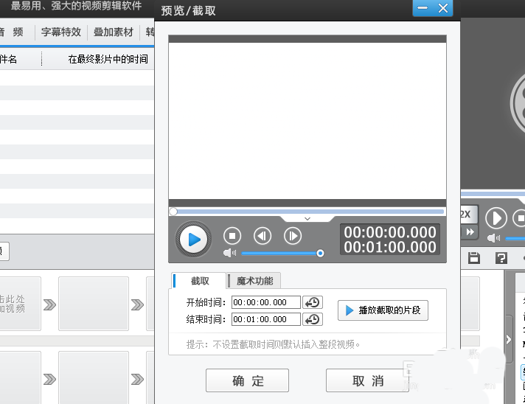The width and height of the screenshot is (525, 404).
Task: Click the right-panel expand arrow
Action: point(508,339)
